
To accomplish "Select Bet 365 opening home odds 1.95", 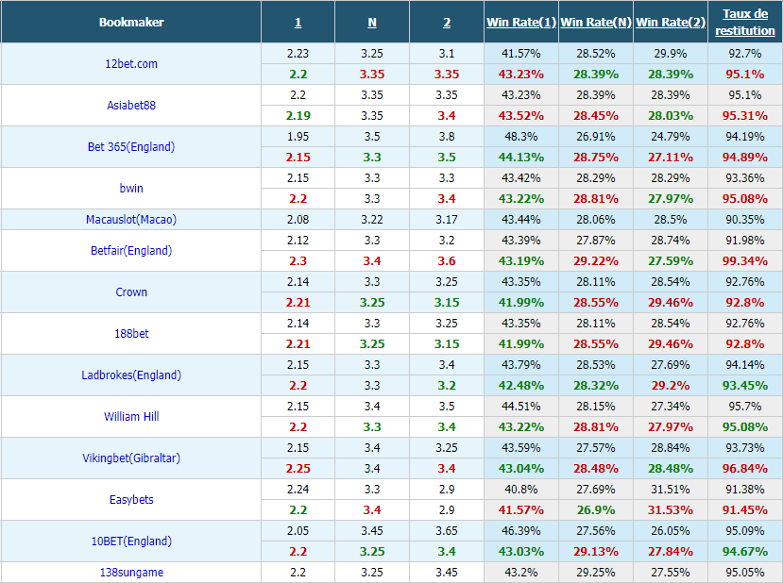I will point(298,137).
